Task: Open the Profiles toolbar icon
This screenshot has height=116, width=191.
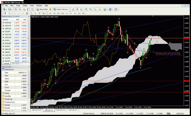Action: [x=9, y=9]
